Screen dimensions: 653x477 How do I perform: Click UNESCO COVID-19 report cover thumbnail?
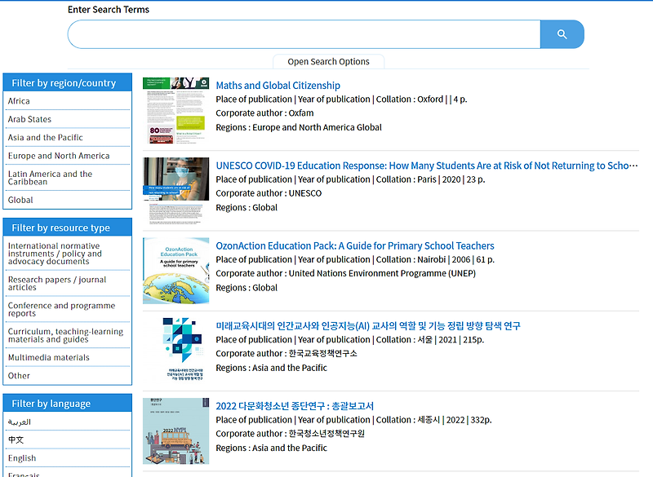[x=175, y=191]
